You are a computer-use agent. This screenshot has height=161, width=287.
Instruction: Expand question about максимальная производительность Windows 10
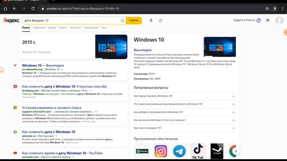(184, 104)
